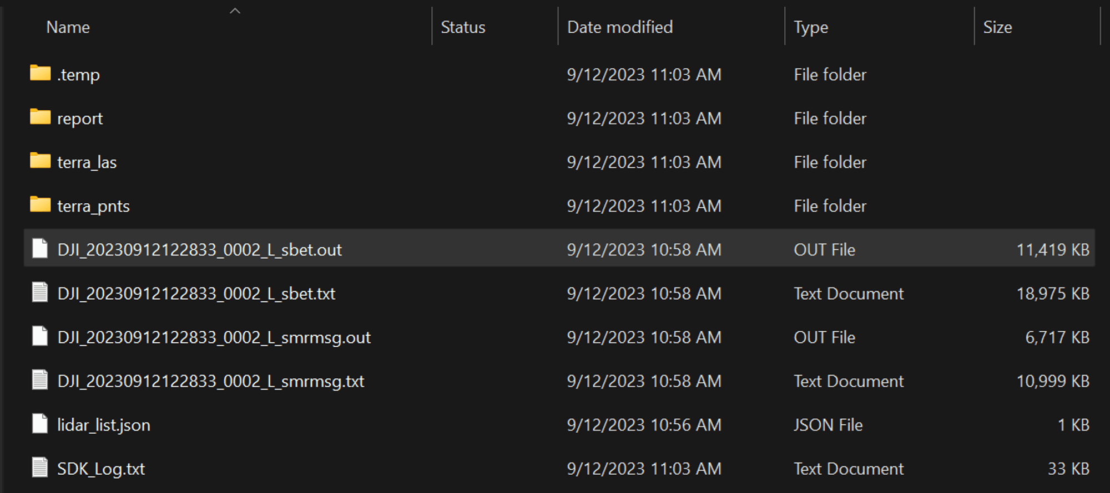1110x493 pixels.
Task: Click the smrmsg.txt document icon
Action: tap(40, 381)
